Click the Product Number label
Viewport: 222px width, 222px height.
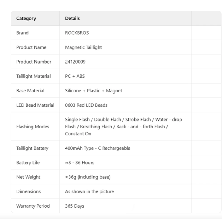34,62
